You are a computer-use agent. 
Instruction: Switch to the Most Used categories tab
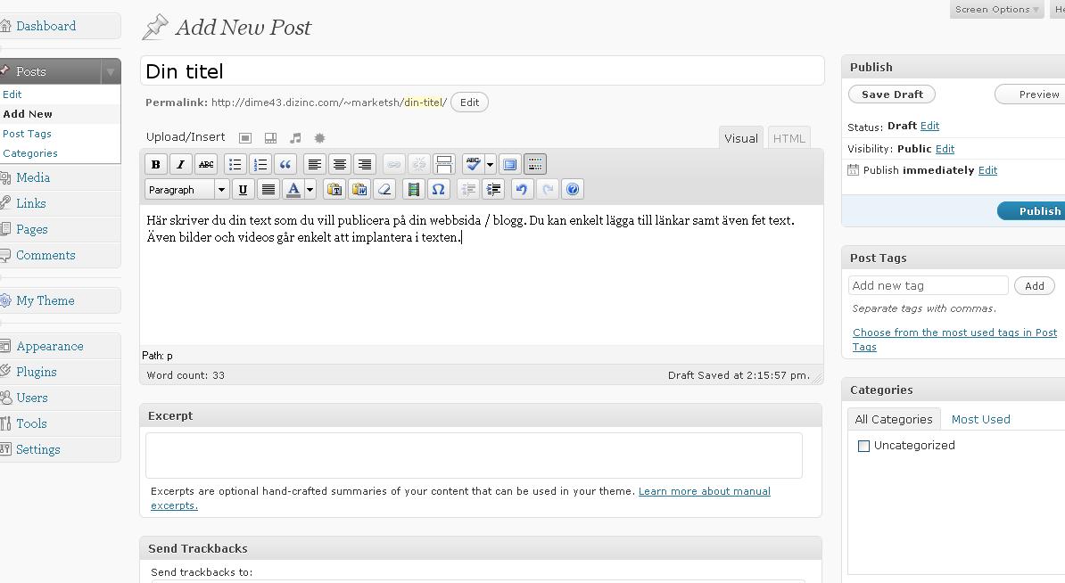click(980, 419)
